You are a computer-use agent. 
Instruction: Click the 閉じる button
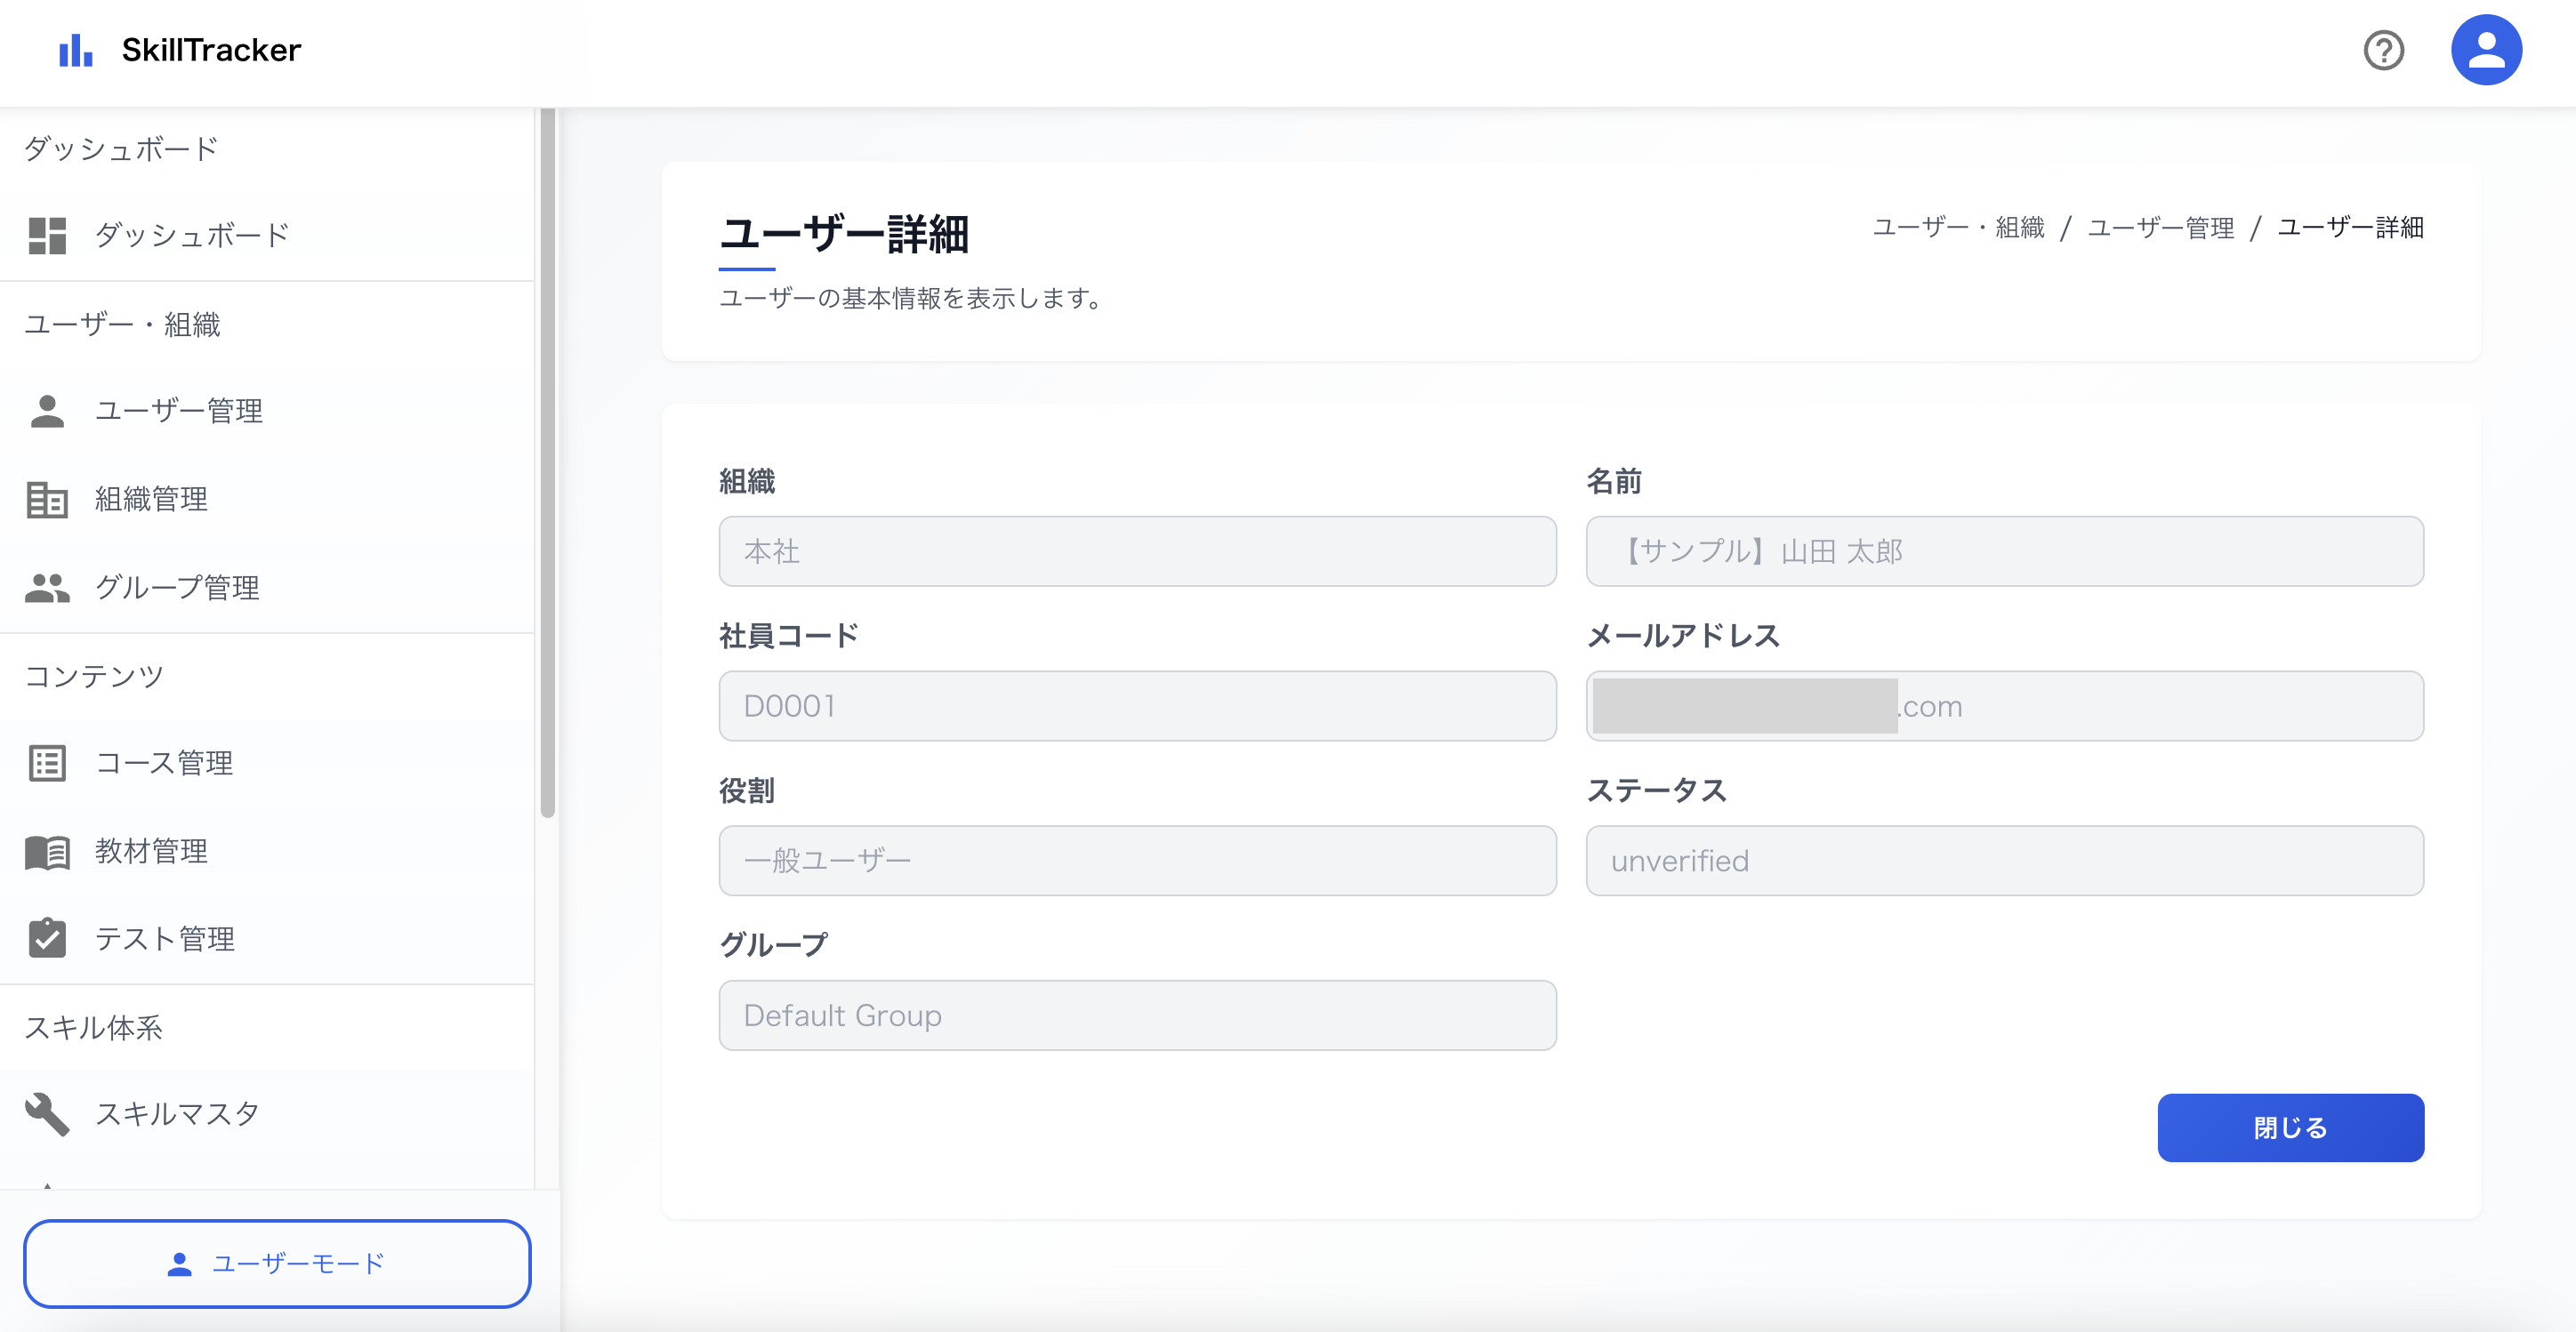pyautogui.click(x=2290, y=1127)
